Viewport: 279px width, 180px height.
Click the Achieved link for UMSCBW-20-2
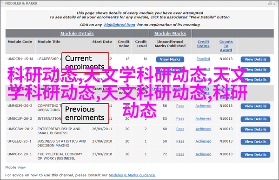(203, 129)
